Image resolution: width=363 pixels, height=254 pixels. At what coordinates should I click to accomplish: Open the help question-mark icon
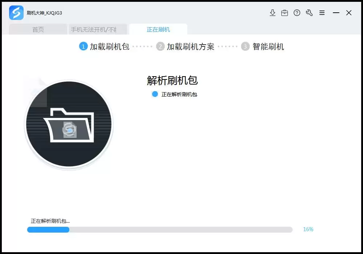tap(297, 12)
